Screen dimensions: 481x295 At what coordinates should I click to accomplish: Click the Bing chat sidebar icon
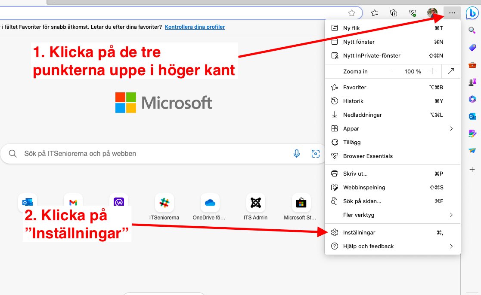[472, 13]
